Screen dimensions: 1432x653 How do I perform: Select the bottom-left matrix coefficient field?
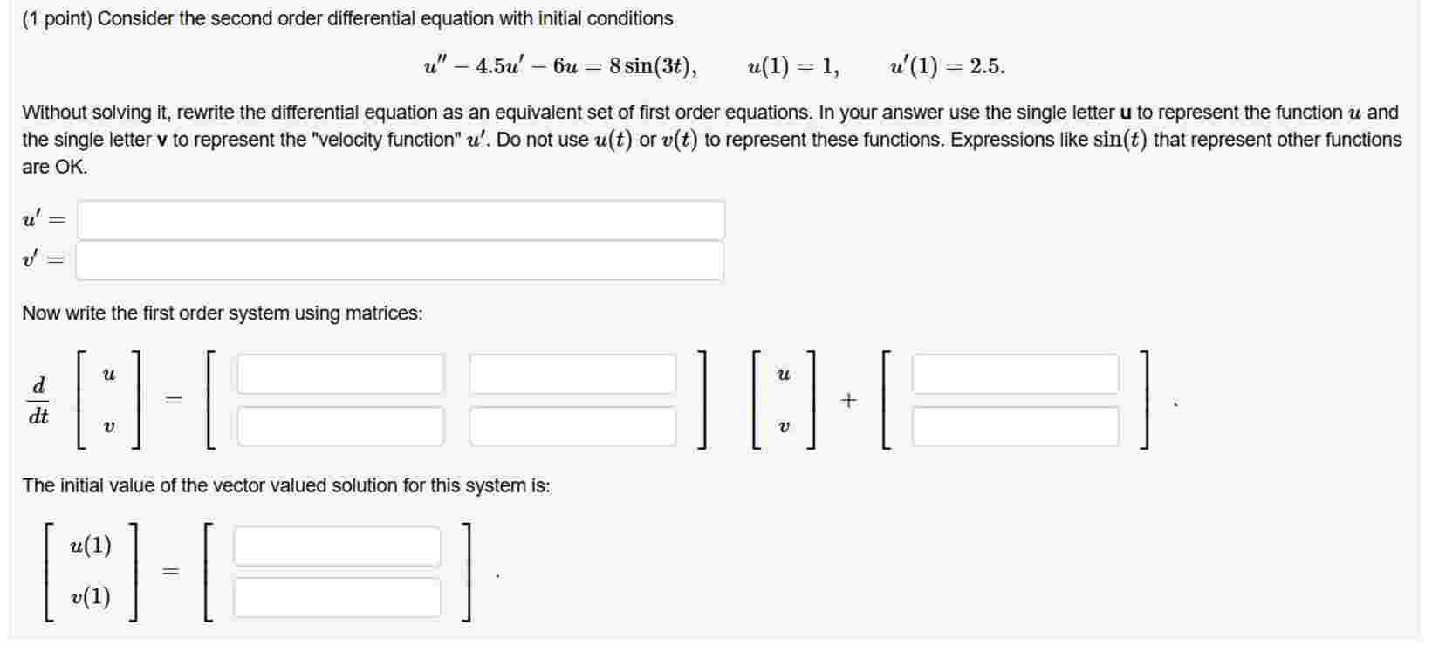pyautogui.click(x=339, y=428)
